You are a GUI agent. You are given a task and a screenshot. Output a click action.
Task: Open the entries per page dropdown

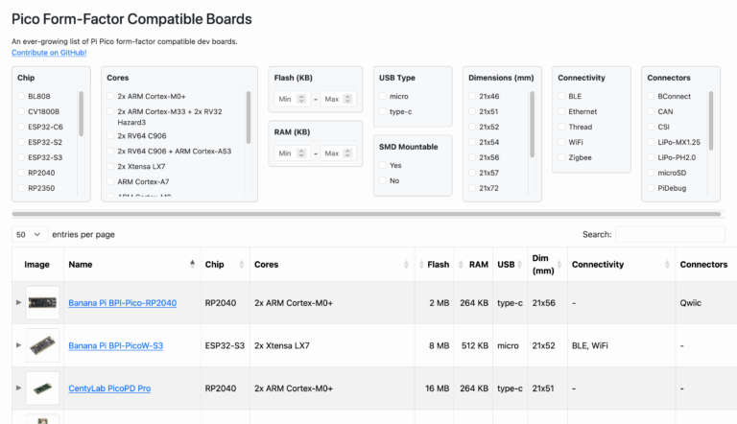point(30,234)
